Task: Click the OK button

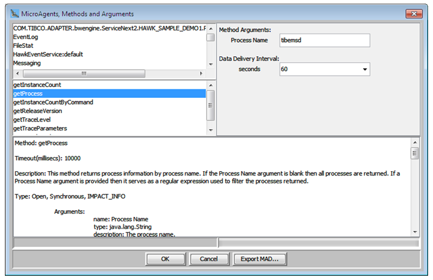Action: (166, 259)
